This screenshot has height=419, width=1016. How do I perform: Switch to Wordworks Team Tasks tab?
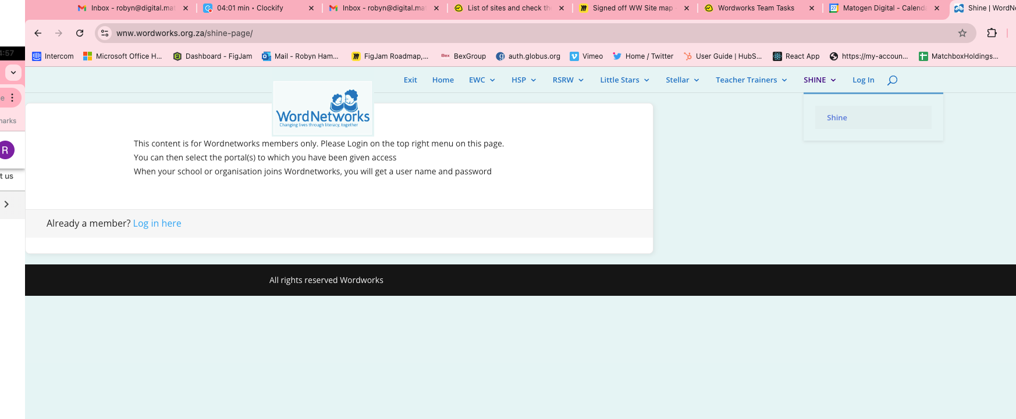tap(755, 8)
